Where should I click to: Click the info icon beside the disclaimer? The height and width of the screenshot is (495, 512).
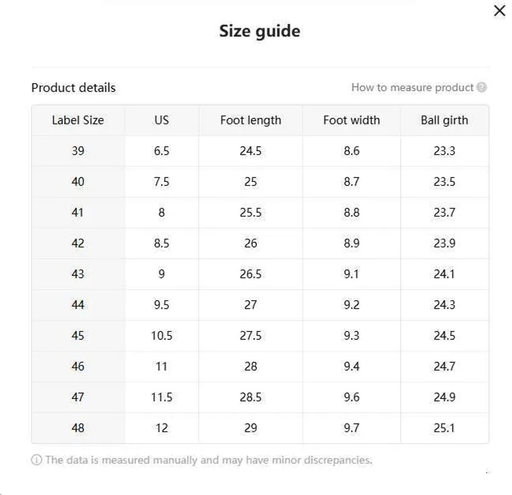coord(36,460)
